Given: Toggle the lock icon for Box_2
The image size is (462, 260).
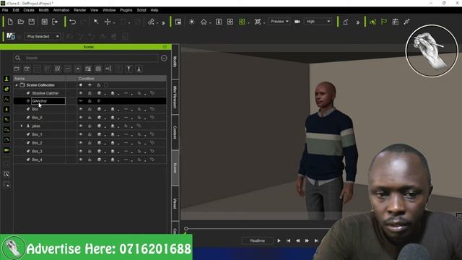Looking at the screenshot, I should pos(90,143).
